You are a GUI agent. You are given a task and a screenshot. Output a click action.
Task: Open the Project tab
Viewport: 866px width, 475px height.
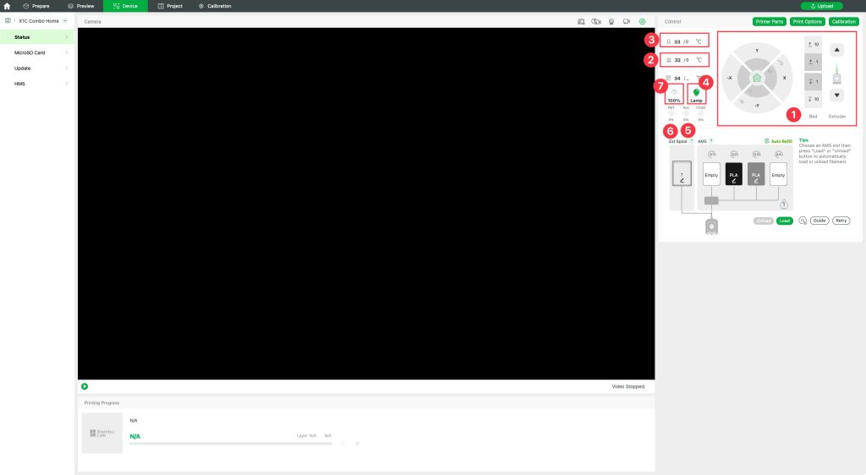tap(170, 6)
